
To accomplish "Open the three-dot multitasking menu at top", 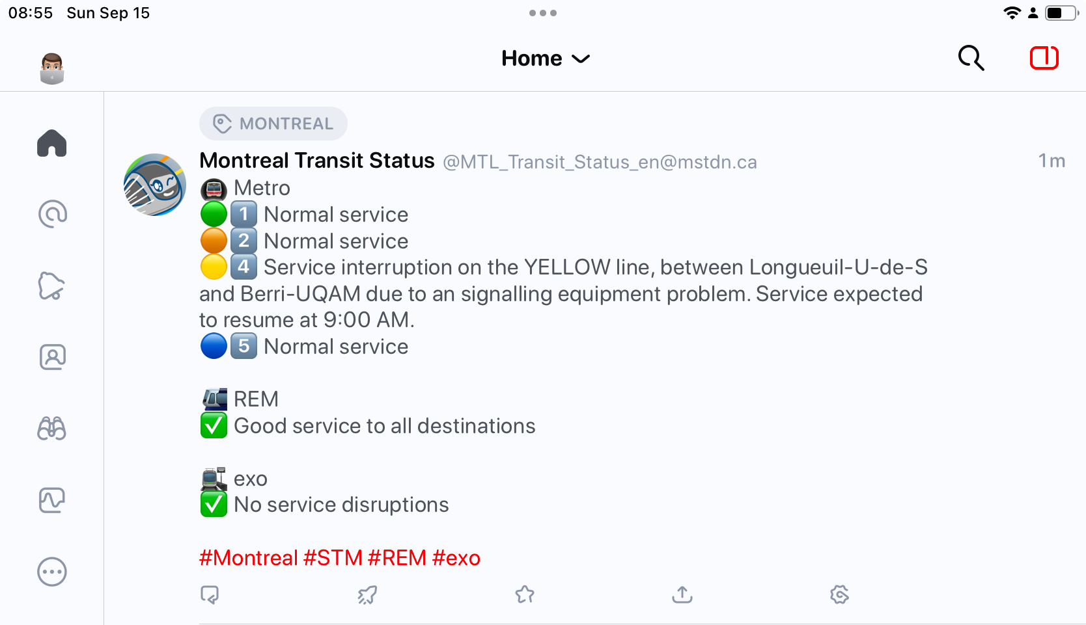I will click(543, 13).
